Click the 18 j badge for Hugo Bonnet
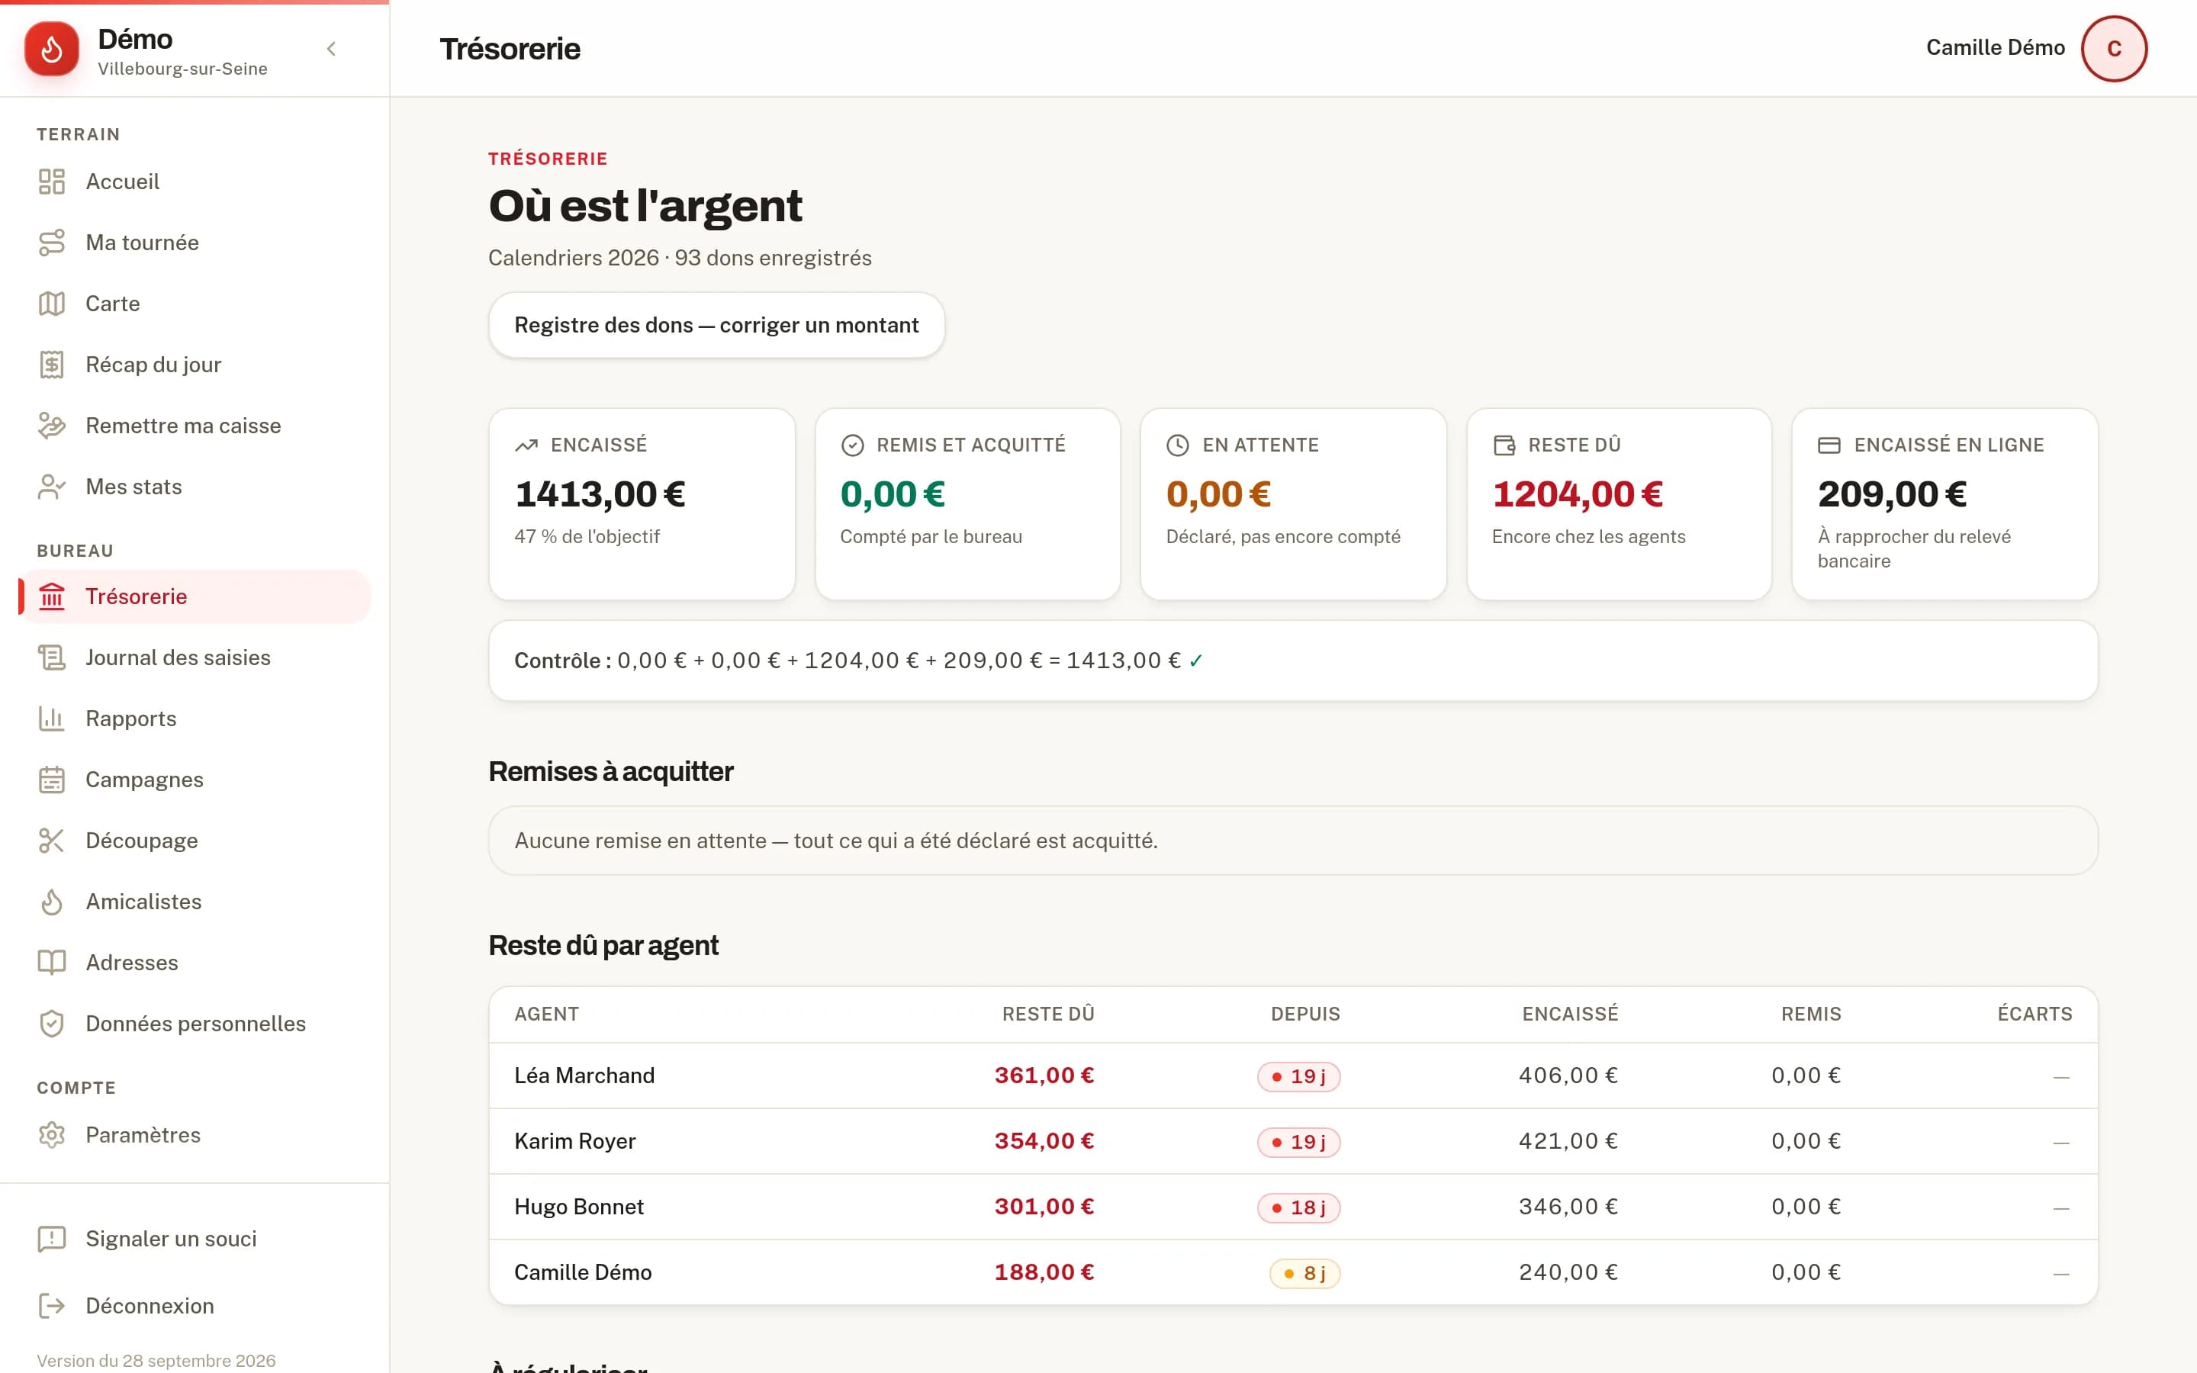The width and height of the screenshot is (2197, 1373). [1298, 1207]
